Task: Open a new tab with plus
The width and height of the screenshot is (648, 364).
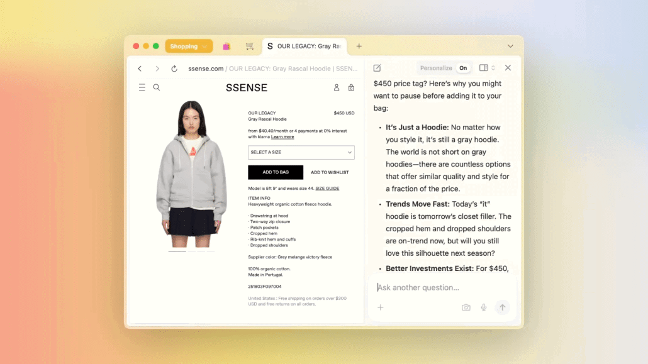Action: (359, 47)
